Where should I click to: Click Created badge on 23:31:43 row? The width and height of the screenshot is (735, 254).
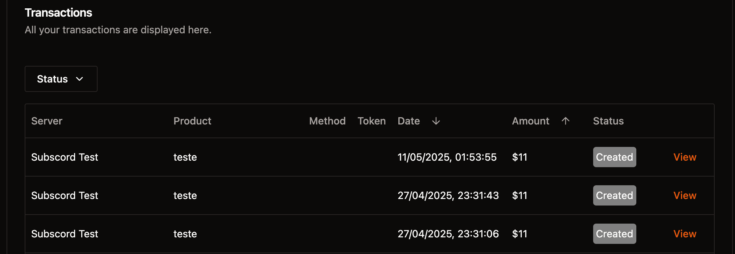[615, 195]
